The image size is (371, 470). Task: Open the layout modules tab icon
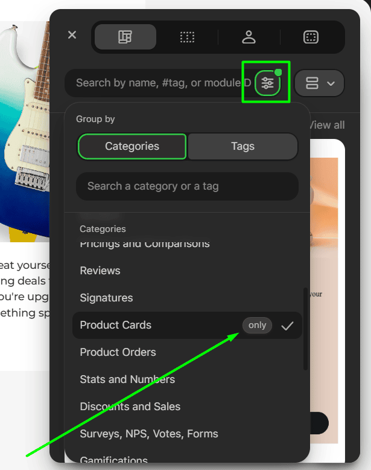[125, 37]
